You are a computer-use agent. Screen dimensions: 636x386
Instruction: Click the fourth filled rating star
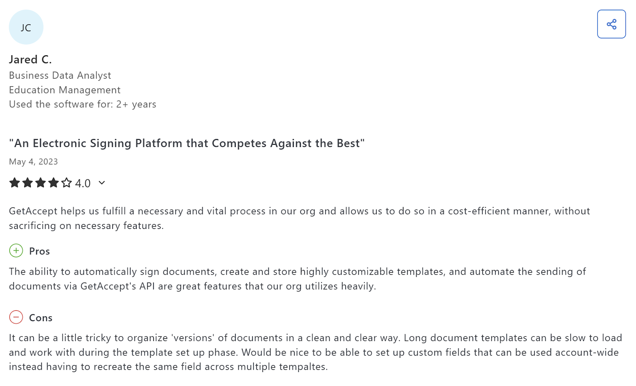click(54, 183)
